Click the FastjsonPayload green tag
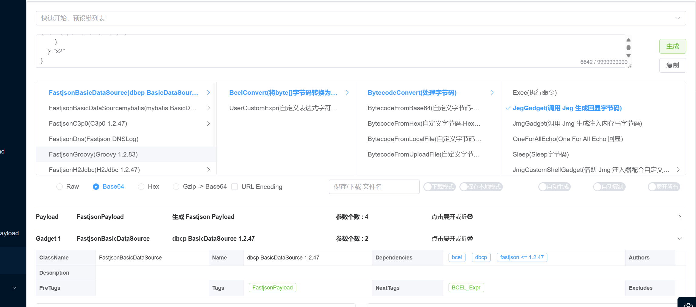Viewport: 696px width, 307px height. point(272,288)
